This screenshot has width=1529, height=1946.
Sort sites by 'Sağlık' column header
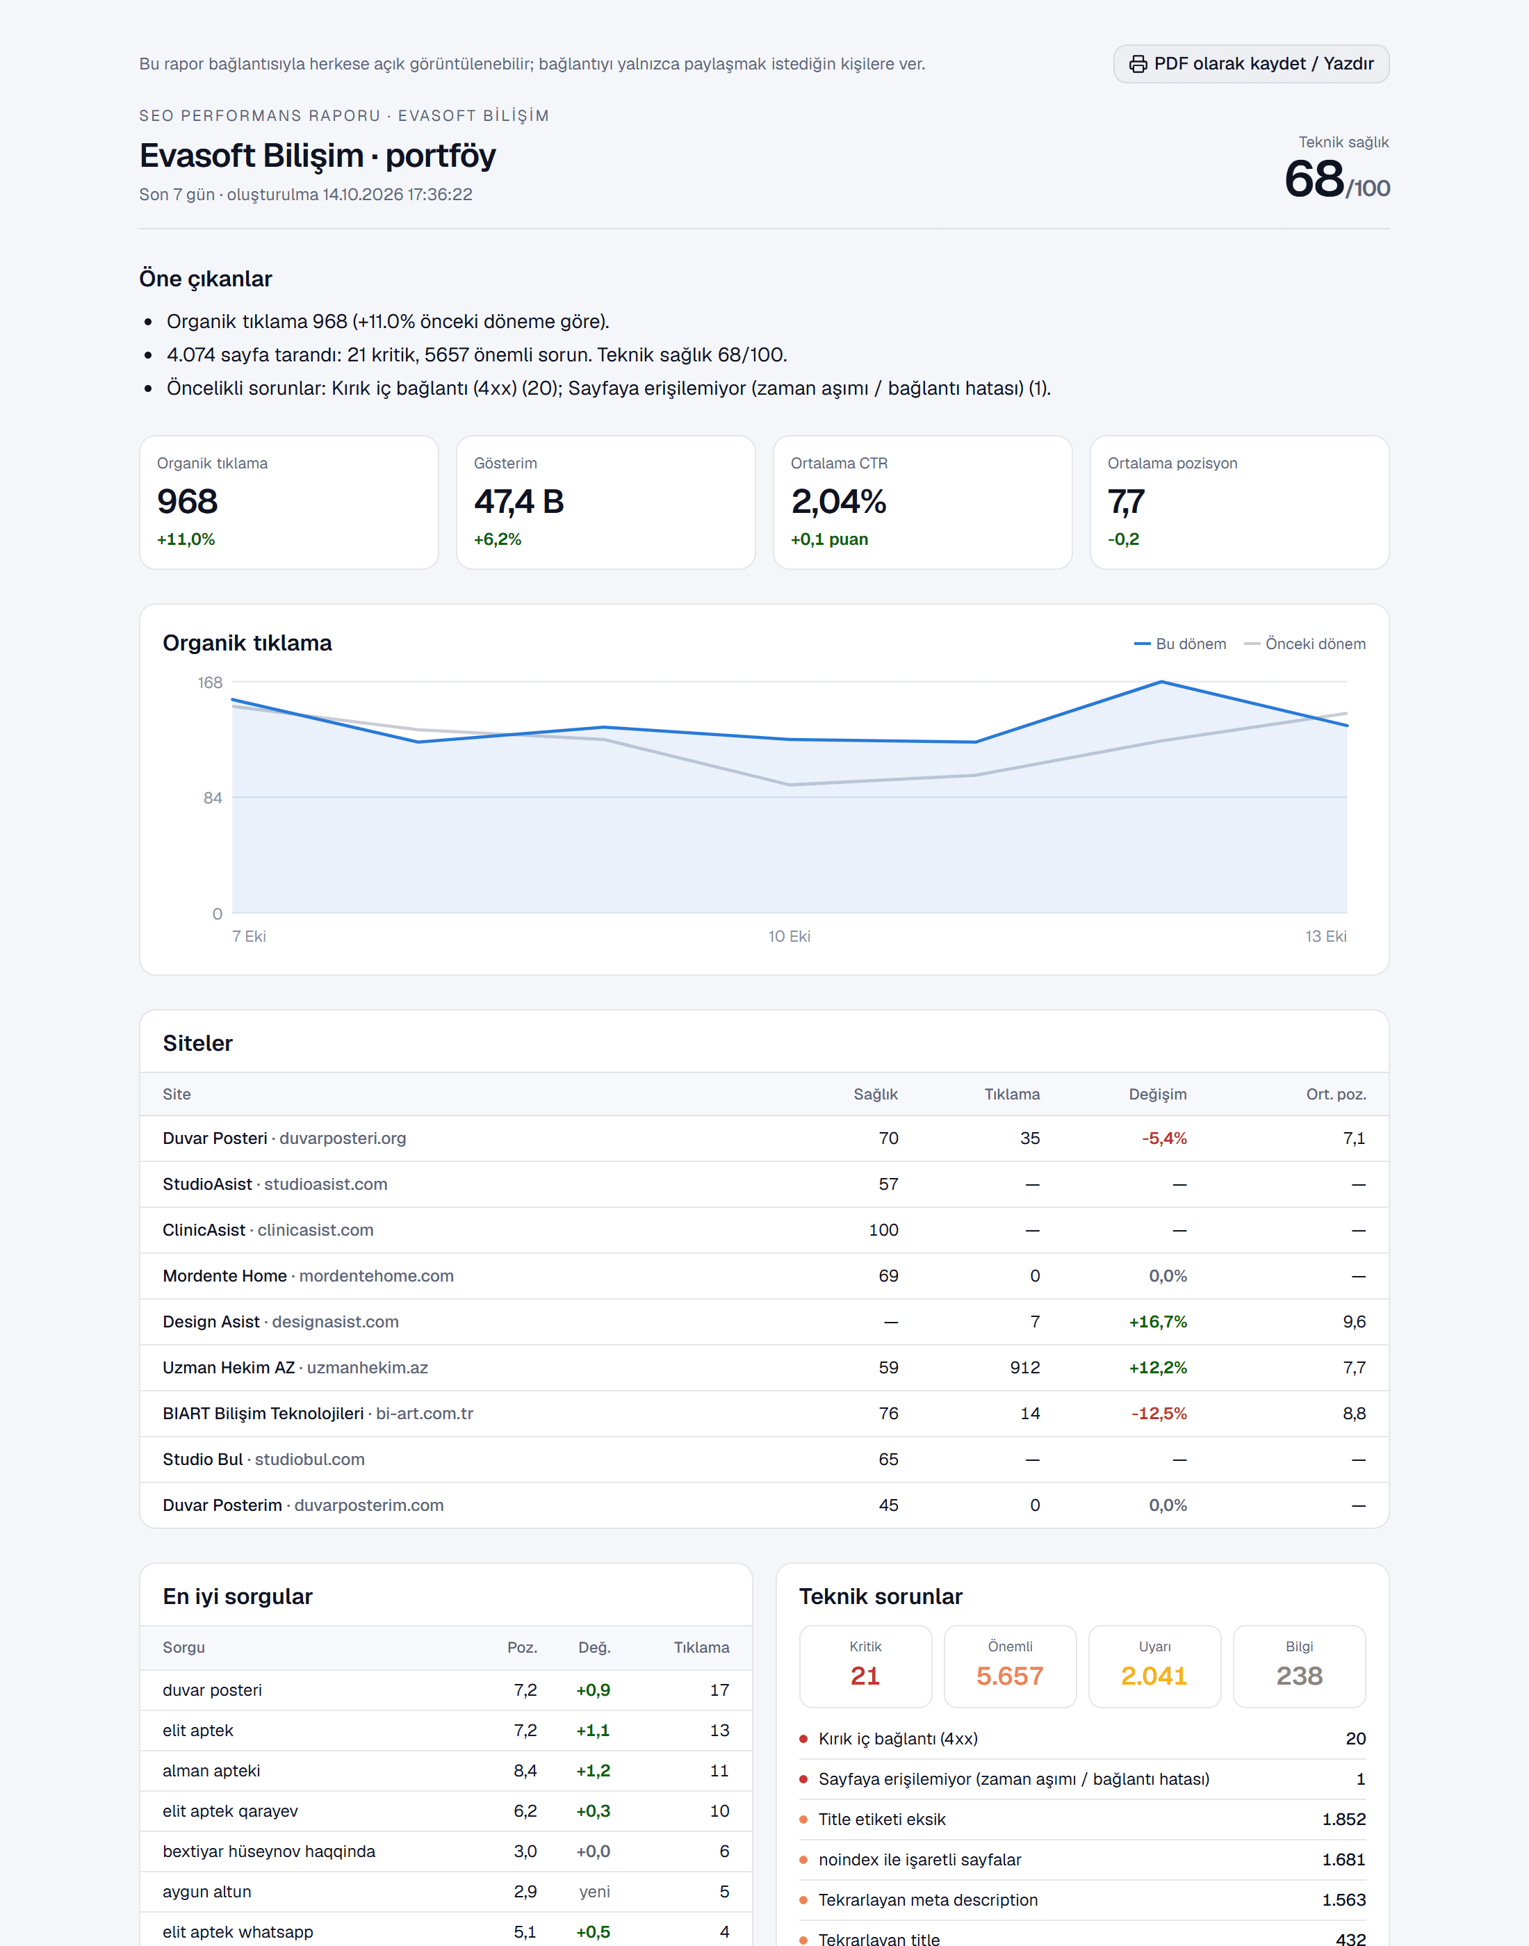click(x=874, y=1094)
